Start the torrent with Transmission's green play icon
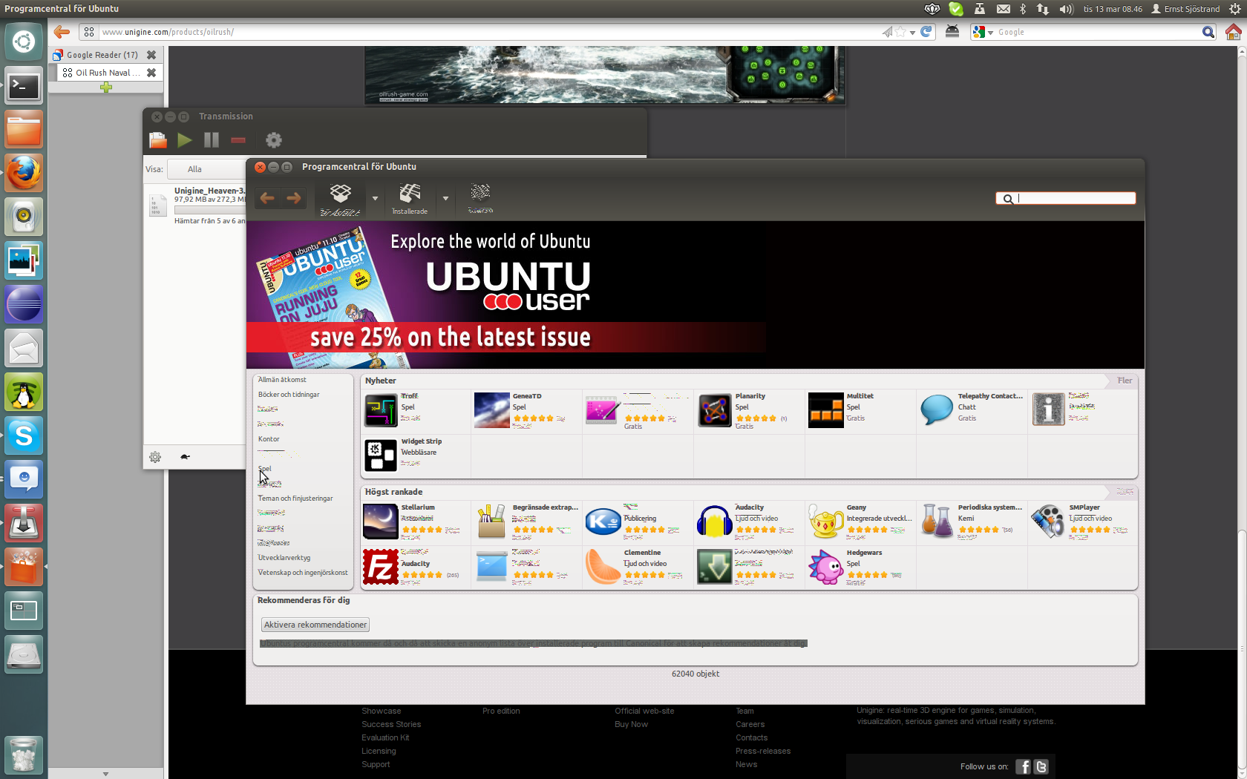Screen dimensions: 1247x779 pos(185,140)
